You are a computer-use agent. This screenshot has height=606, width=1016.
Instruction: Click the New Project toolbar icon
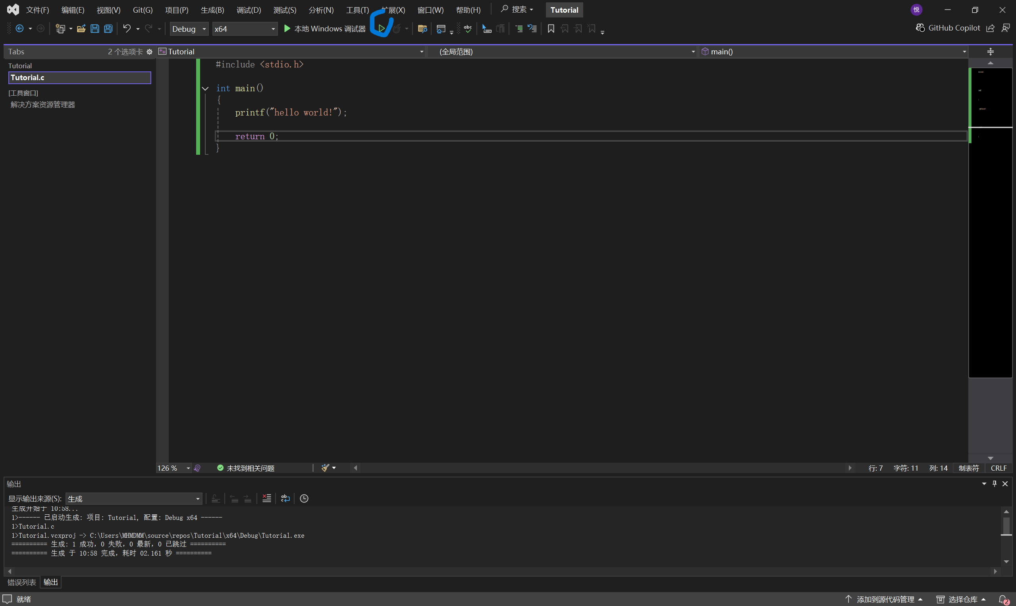pyautogui.click(x=60, y=29)
